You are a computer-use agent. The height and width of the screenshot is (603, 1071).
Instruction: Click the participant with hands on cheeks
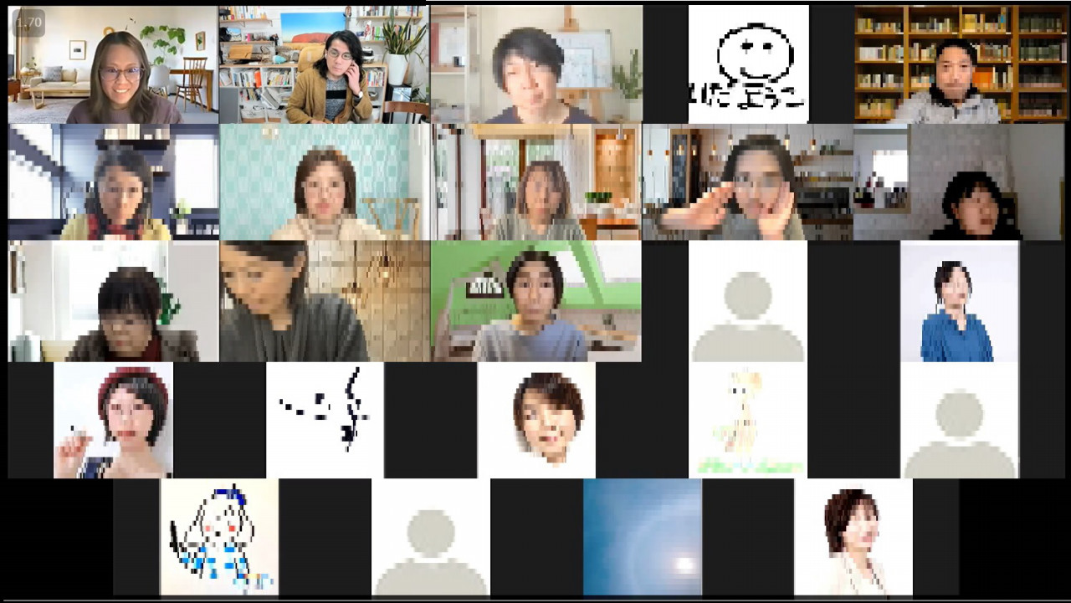click(x=747, y=182)
